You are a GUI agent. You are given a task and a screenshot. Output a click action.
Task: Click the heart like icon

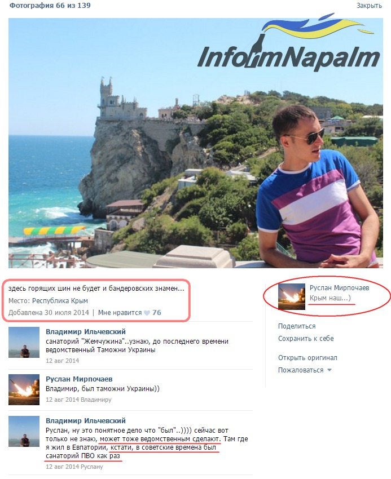(x=147, y=313)
